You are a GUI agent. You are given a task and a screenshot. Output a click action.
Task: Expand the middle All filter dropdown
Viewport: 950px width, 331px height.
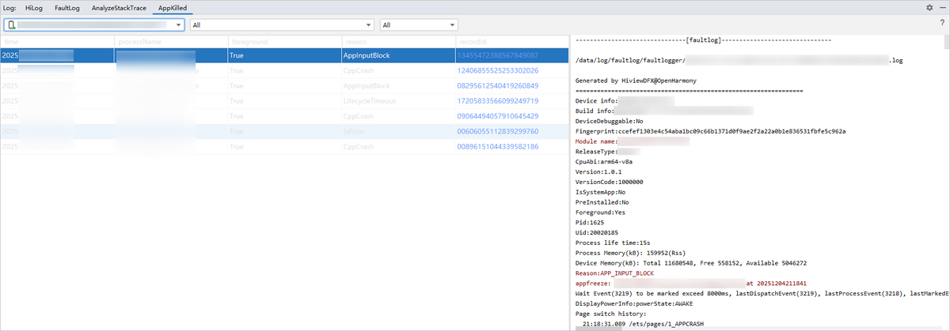[x=369, y=25]
